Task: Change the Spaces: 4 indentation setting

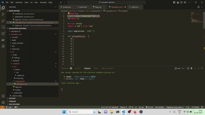Action: pyautogui.click(x=123, y=107)
